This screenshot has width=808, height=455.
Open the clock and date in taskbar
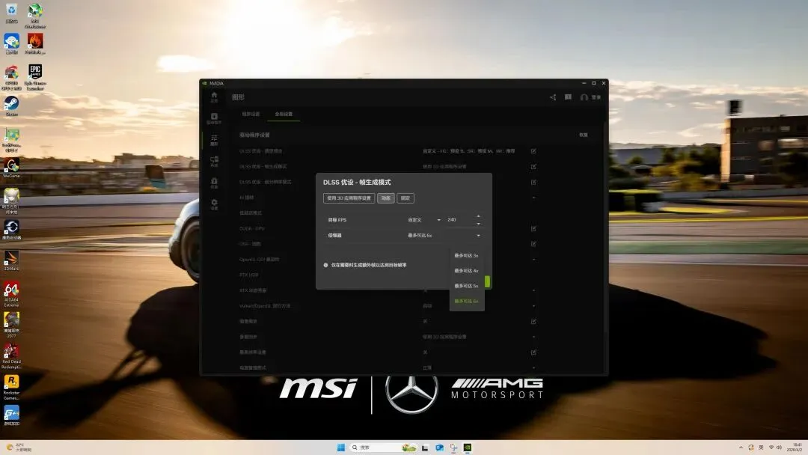[796, 448]
